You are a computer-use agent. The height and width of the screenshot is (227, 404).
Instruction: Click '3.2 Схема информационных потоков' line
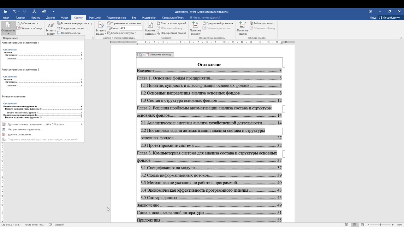(x=211, y=175)
